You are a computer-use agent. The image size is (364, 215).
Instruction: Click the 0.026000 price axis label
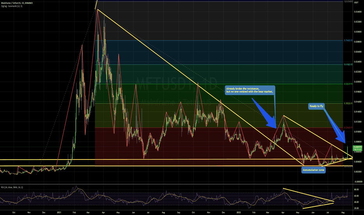click(358, 52)
